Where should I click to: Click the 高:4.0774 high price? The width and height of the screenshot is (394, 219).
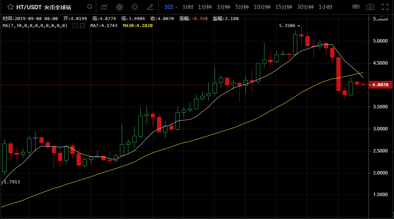tap(104, 19)
